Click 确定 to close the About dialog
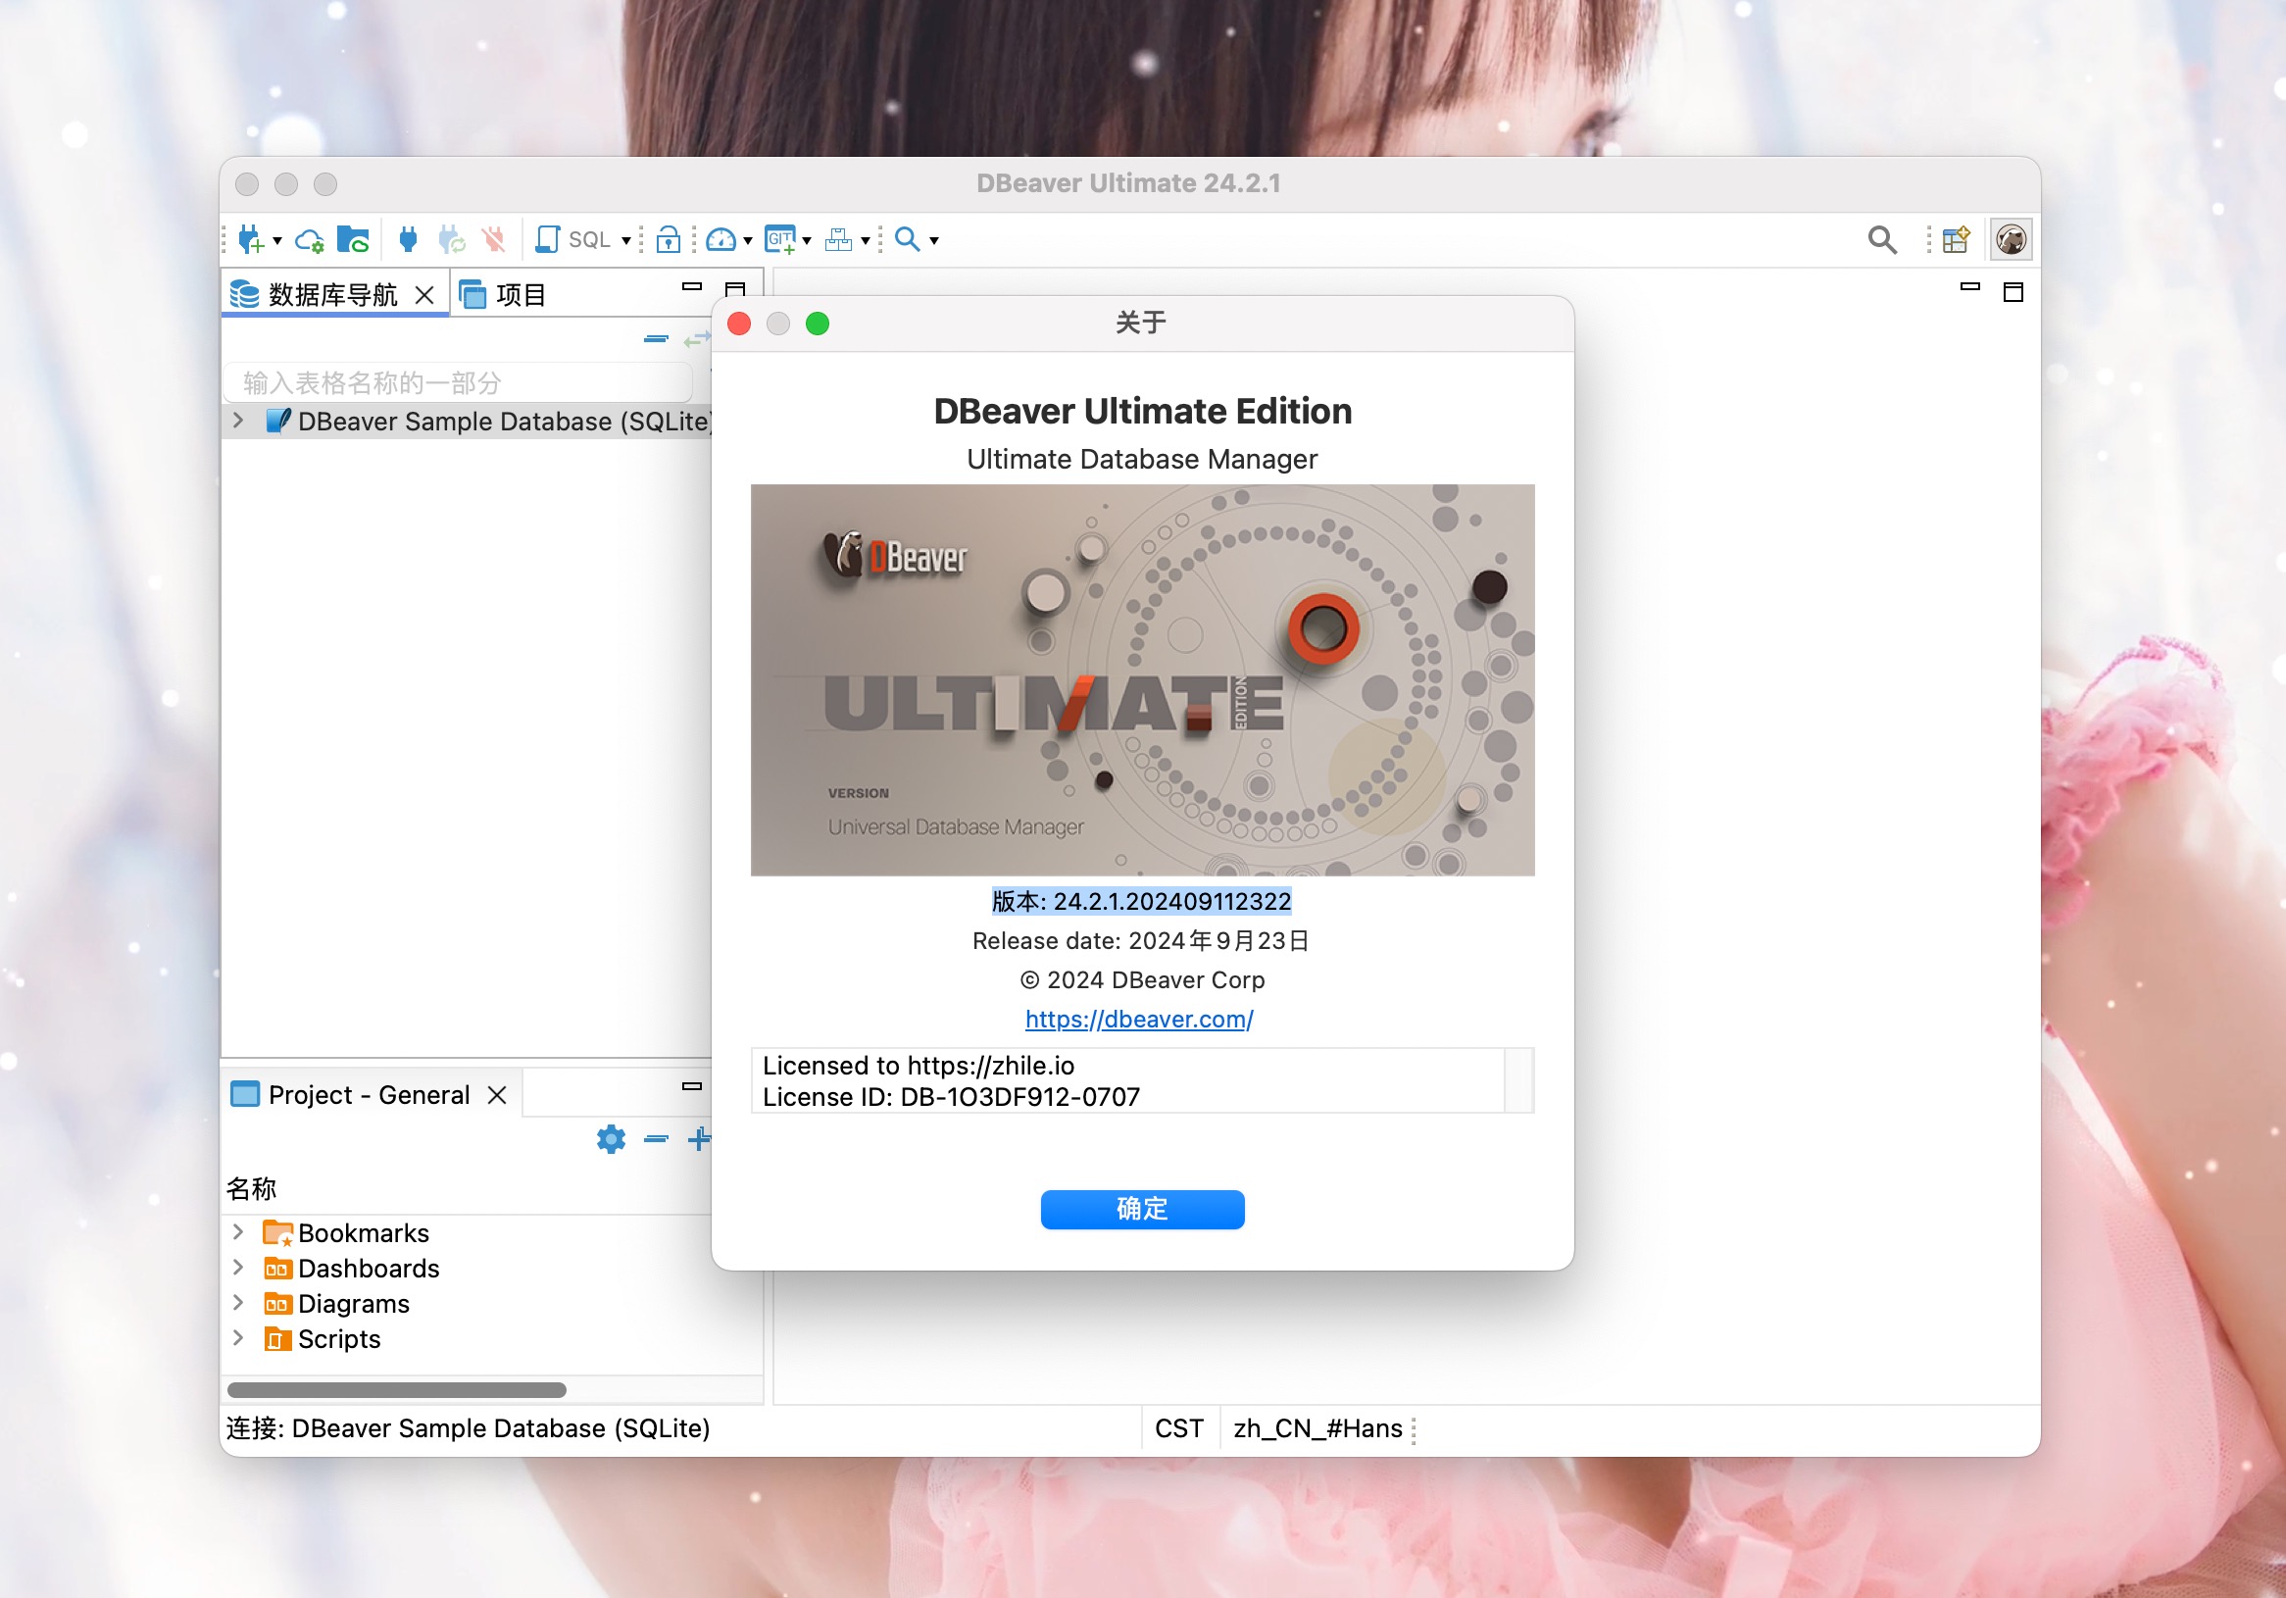Viewport: 2286px width, 1598px height. click(x=1142, y=1209)
